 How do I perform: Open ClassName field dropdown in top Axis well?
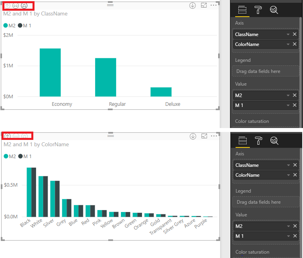288,34
